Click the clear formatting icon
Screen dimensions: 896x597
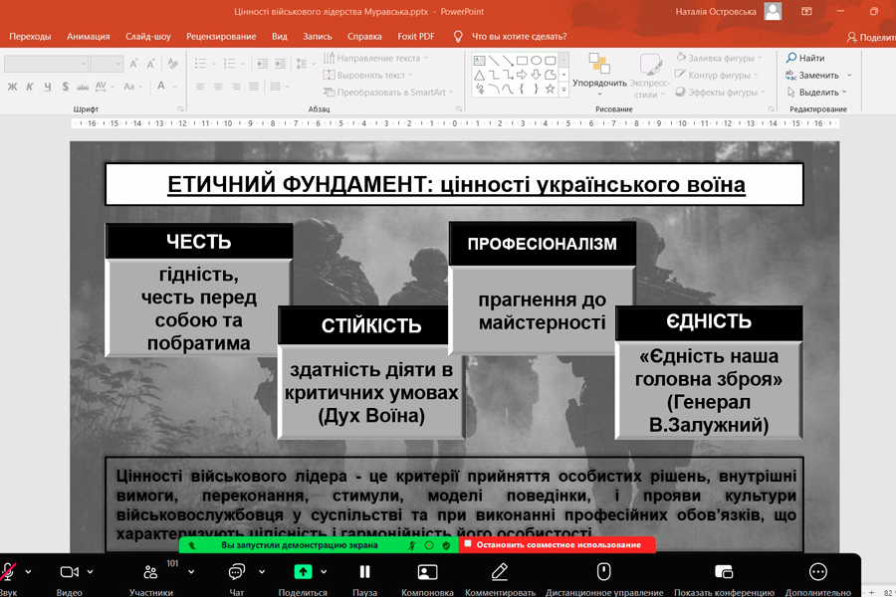[x=172, y=64]
